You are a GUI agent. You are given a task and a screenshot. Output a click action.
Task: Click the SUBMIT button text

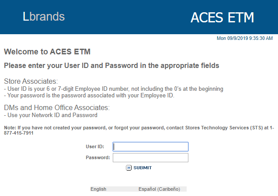(142, 168)
